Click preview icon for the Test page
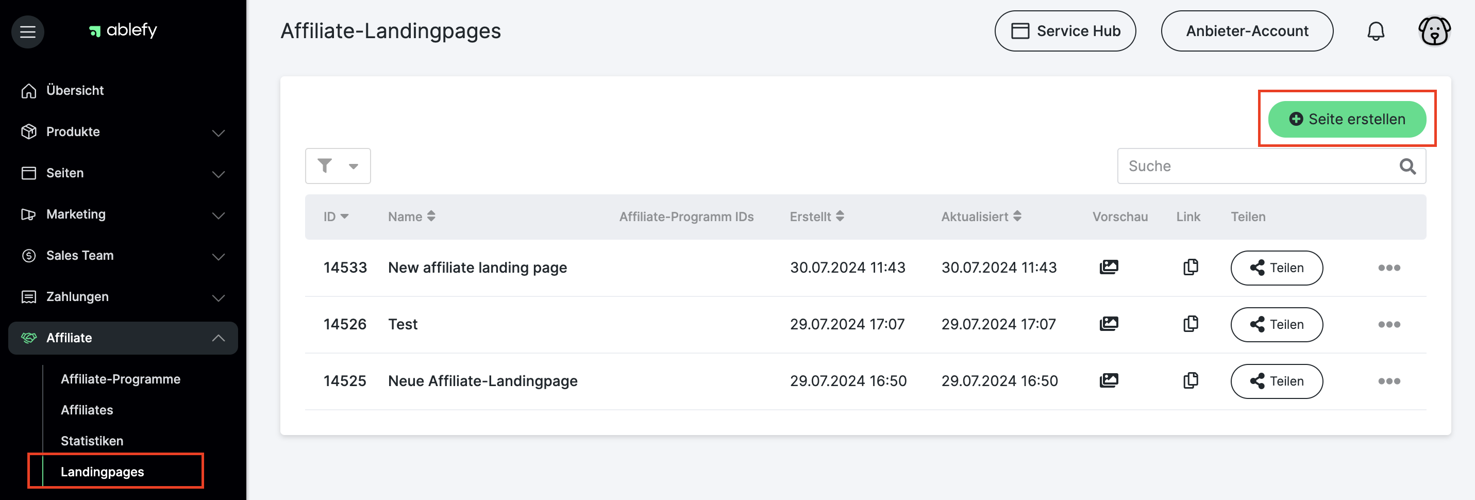The image size is (1475, 500). coord(1109,324)
